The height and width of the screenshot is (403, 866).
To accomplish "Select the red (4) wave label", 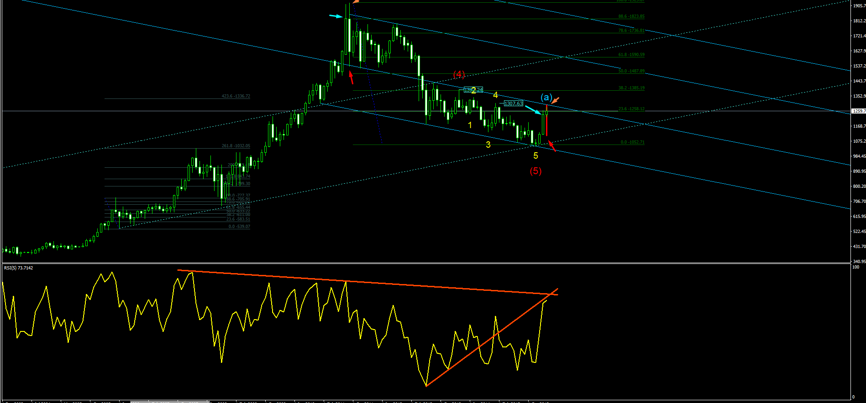I will pos(459,74).
